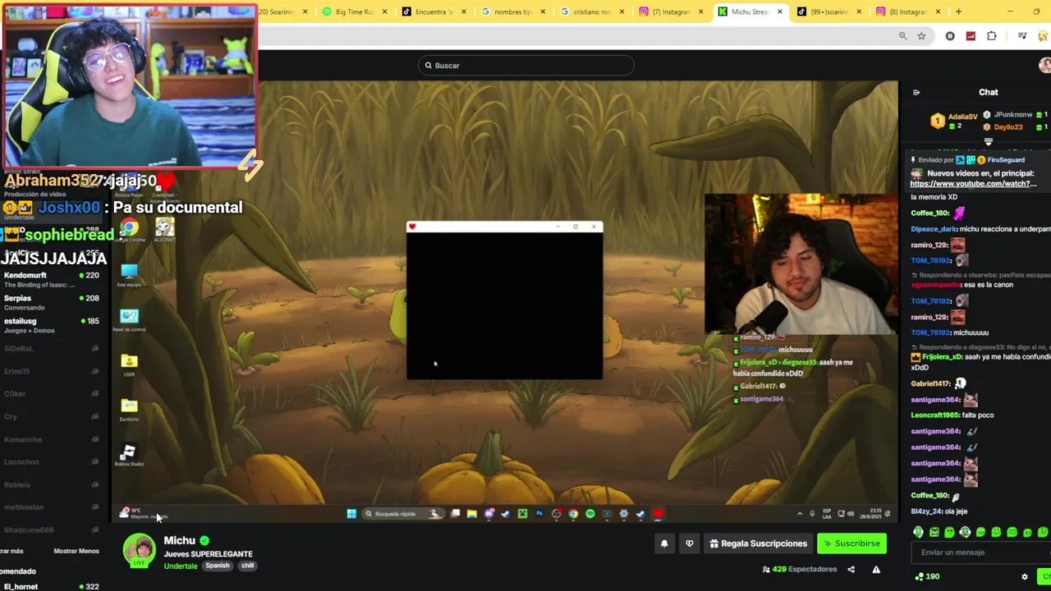Click the Suscribirse button
1051x591 pixels.
851,543
